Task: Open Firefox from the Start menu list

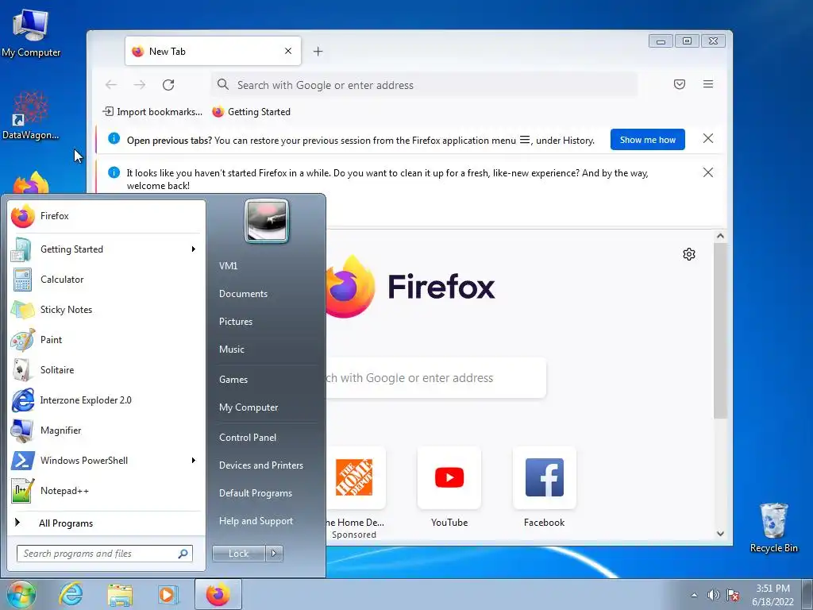Action: click(106, 216)
